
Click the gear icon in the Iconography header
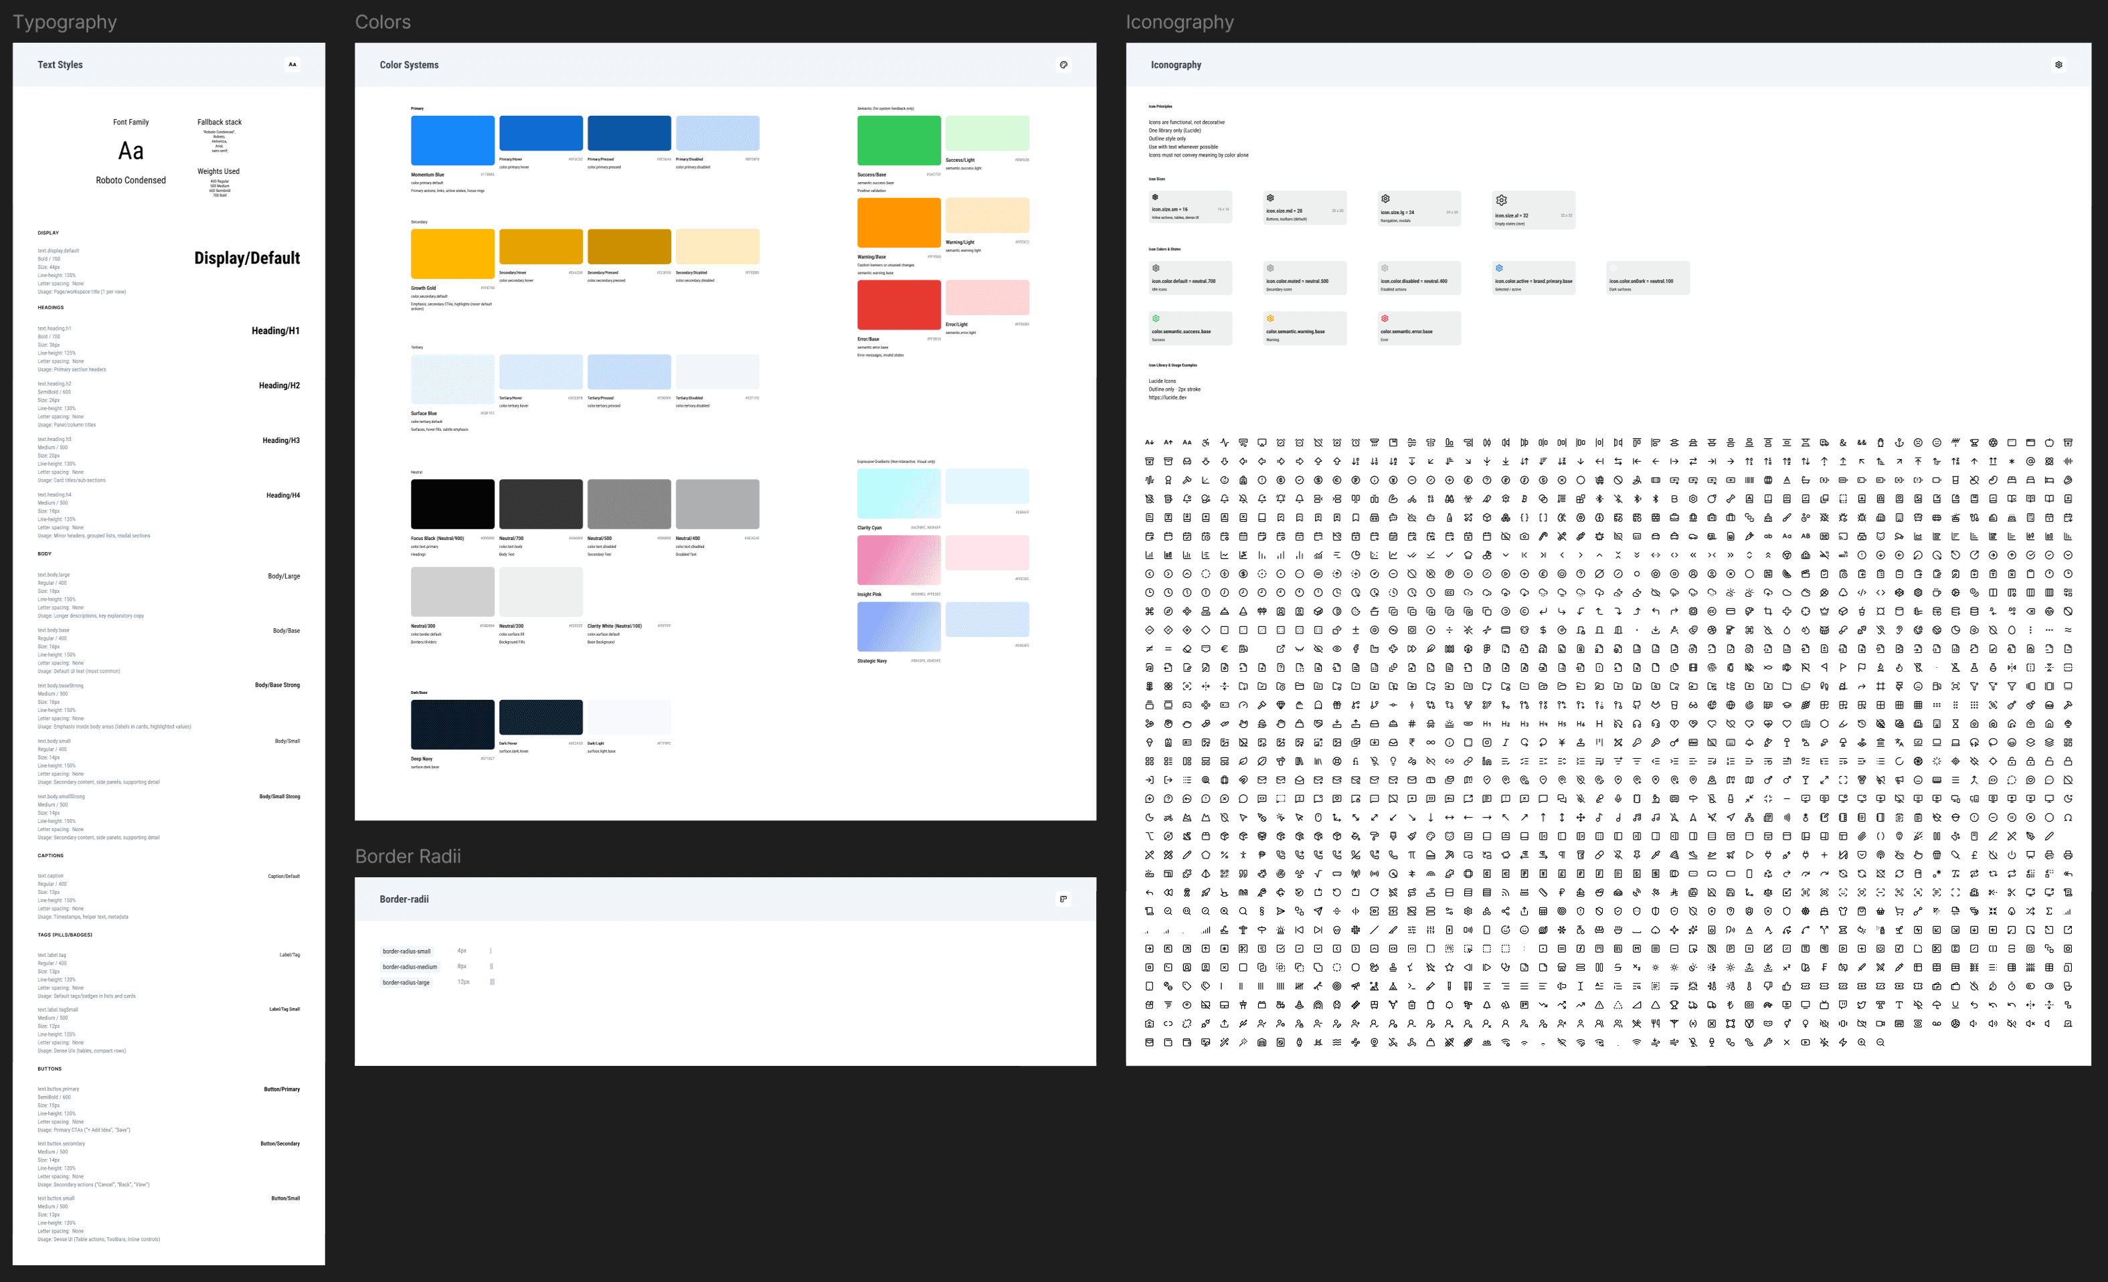2058,64
